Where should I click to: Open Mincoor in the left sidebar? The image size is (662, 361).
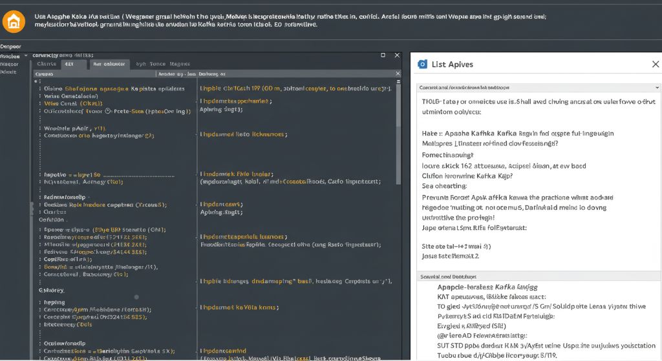click(10, 64)
